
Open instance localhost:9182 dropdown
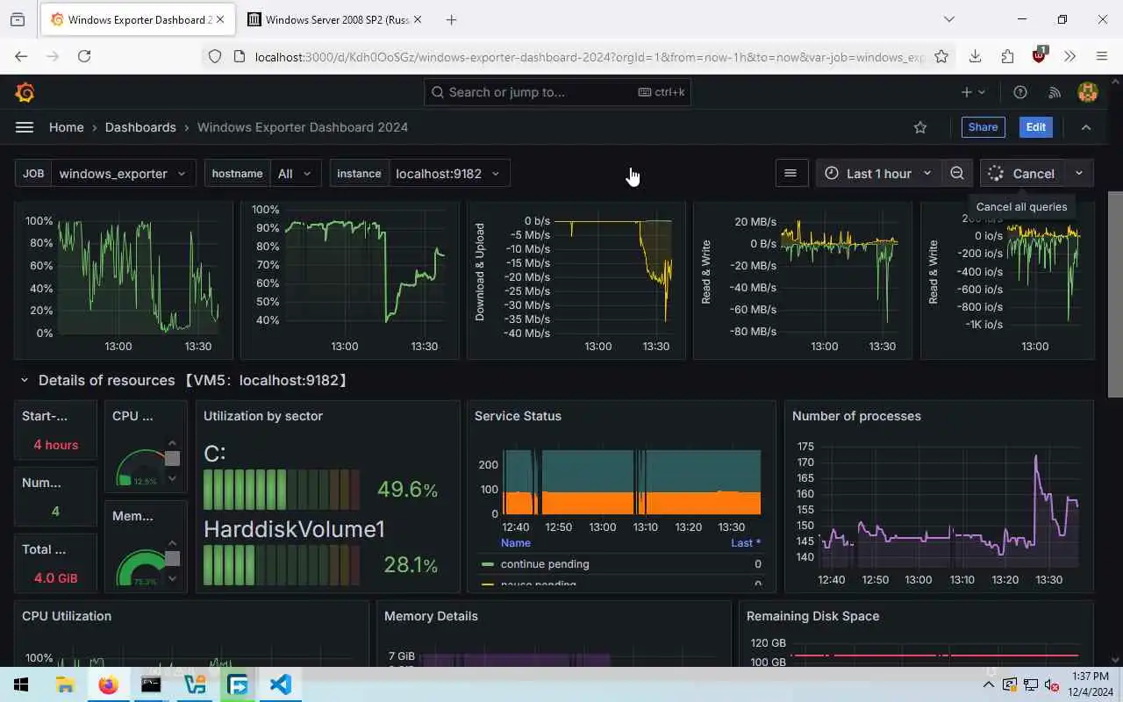pyautogui.click(x=448, y=173)
